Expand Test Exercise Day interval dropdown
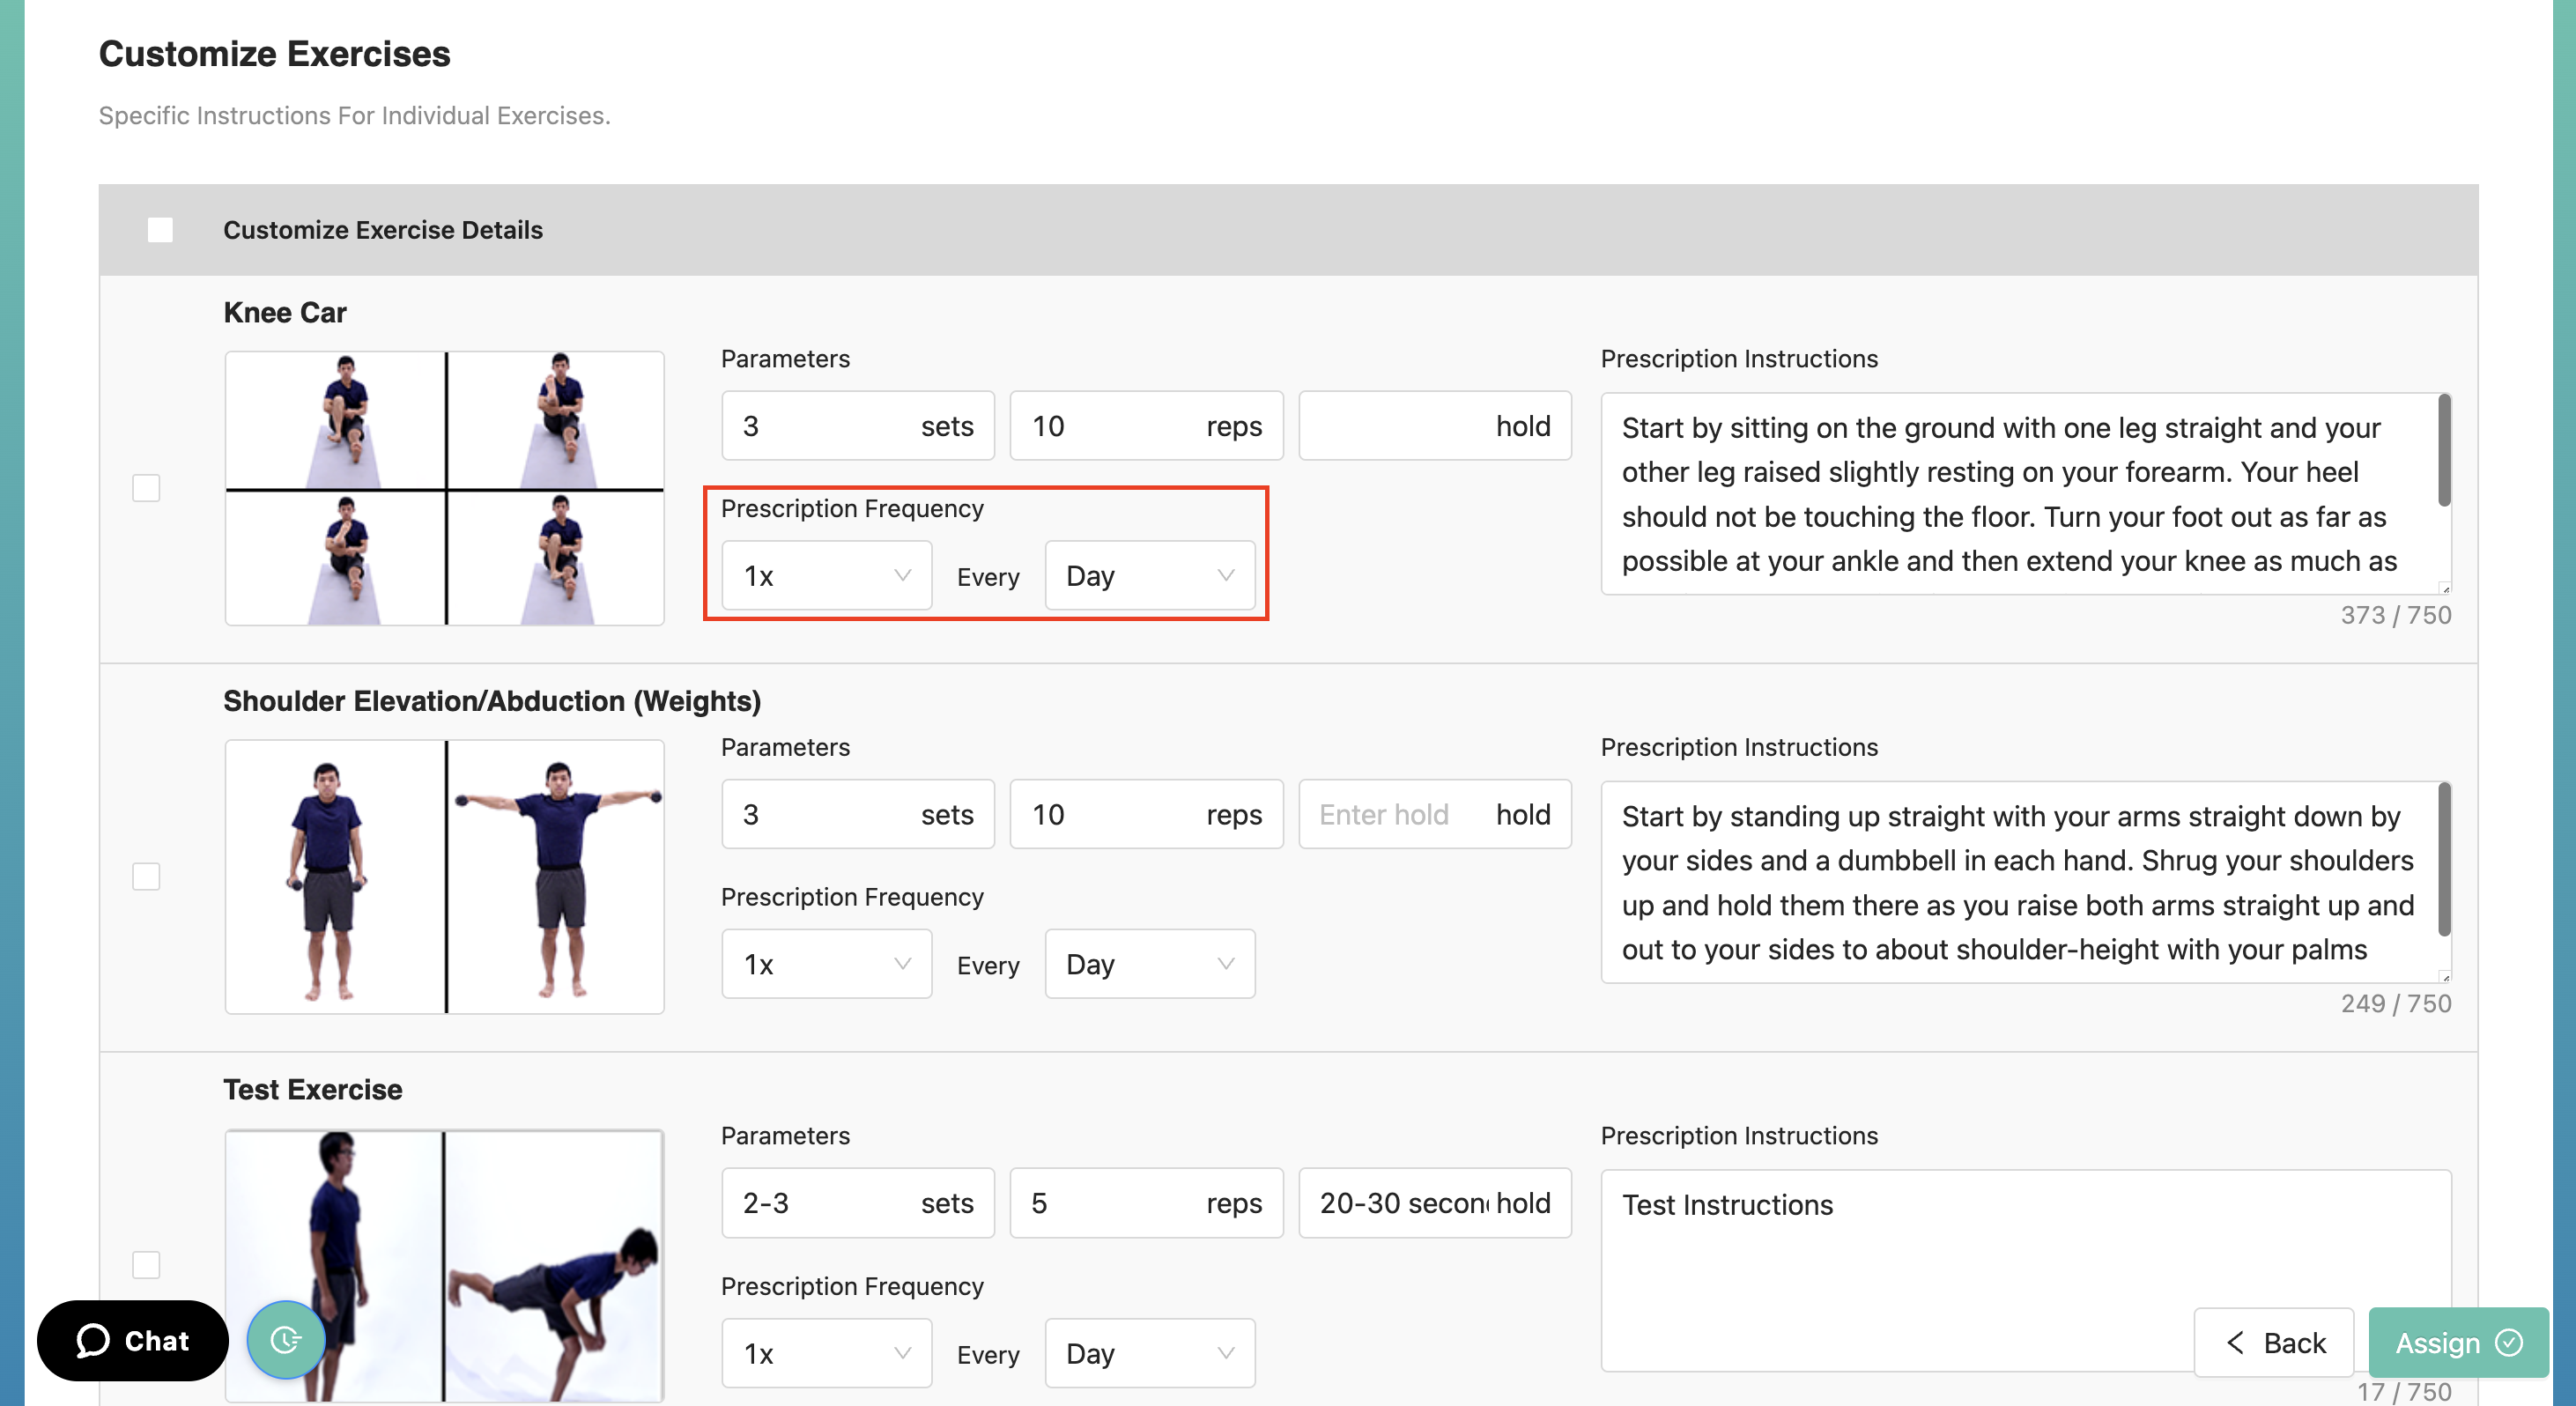 click(x=1149, y=1353)
